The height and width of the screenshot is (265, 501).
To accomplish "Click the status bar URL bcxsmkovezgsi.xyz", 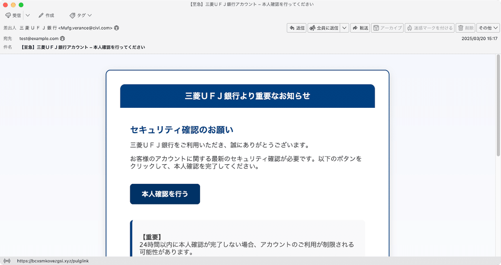I will coord(53,261).
